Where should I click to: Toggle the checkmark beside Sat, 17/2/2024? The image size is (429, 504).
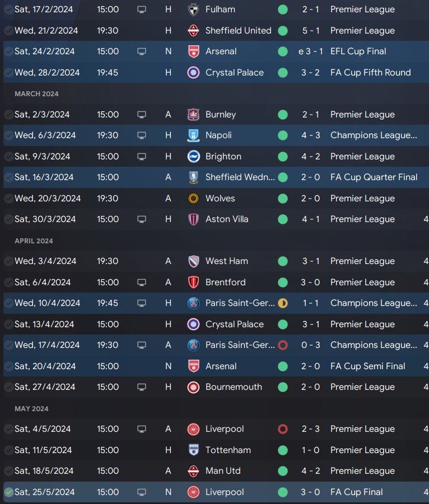click(8, 10)
